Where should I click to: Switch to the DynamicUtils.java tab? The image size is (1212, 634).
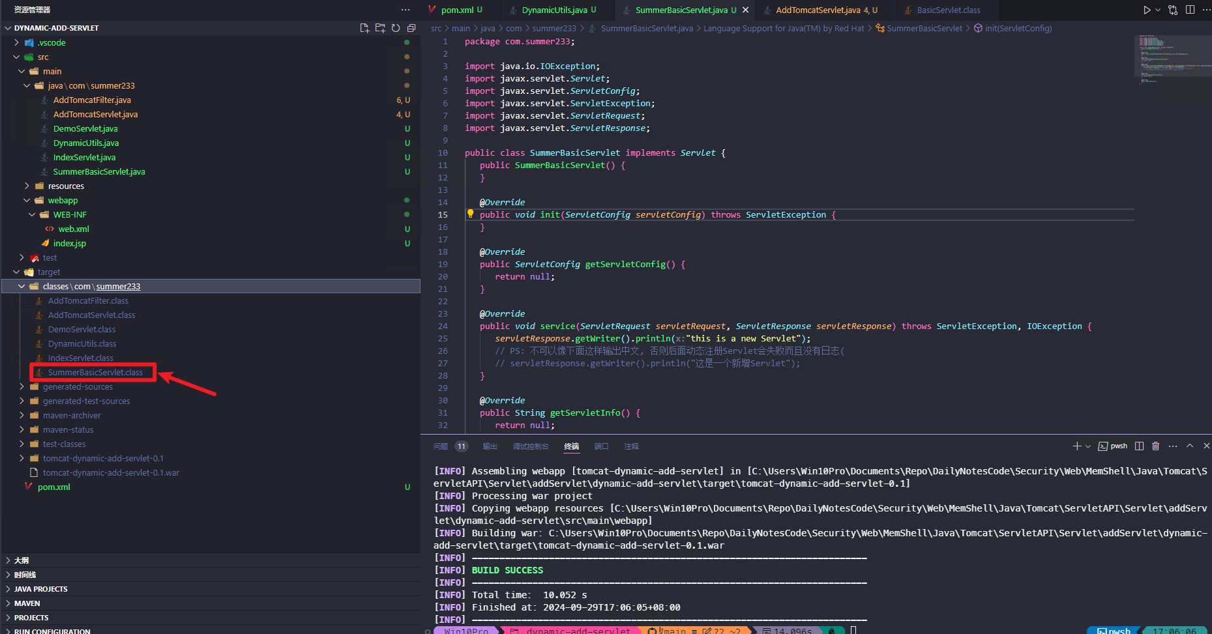(x=558, y=10)
